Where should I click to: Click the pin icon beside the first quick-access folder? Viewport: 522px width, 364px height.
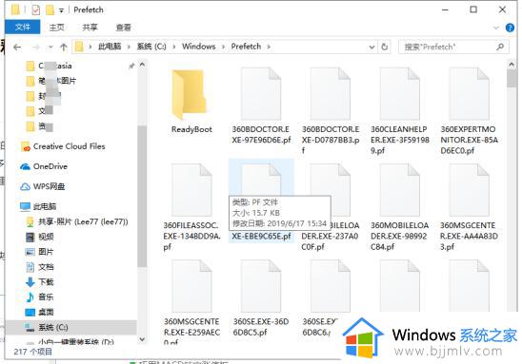(x=131, y=67)
